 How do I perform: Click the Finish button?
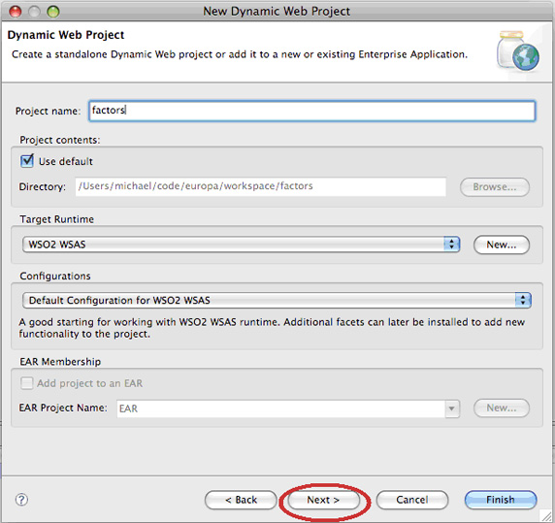pos(501,500)
